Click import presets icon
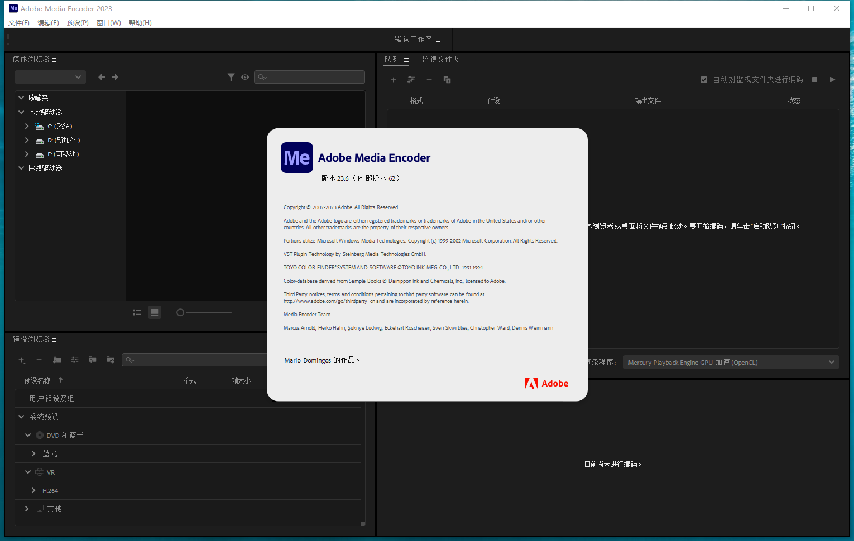 (93, 360)
